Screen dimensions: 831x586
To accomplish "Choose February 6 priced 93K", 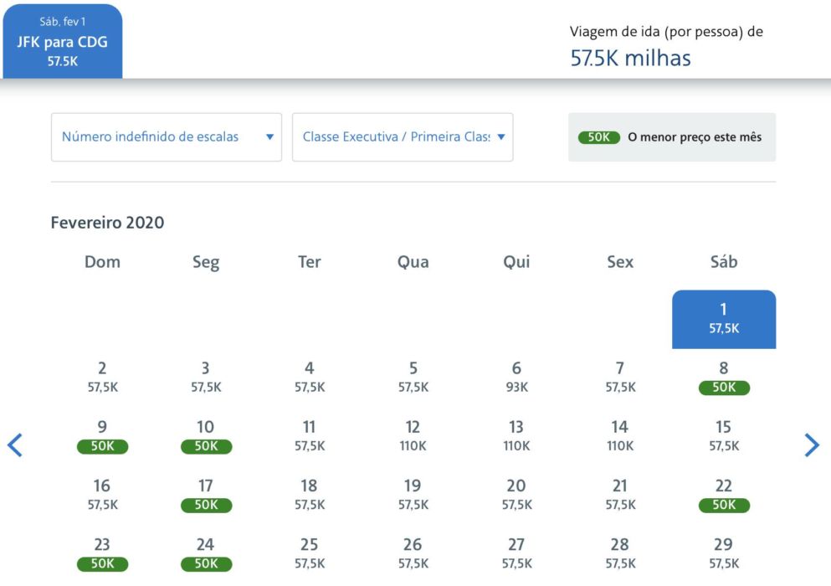I will (x=516, y=378).
